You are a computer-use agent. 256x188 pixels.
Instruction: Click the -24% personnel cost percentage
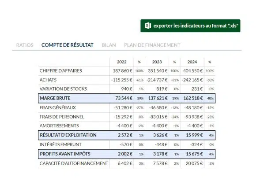pos(175,117)
